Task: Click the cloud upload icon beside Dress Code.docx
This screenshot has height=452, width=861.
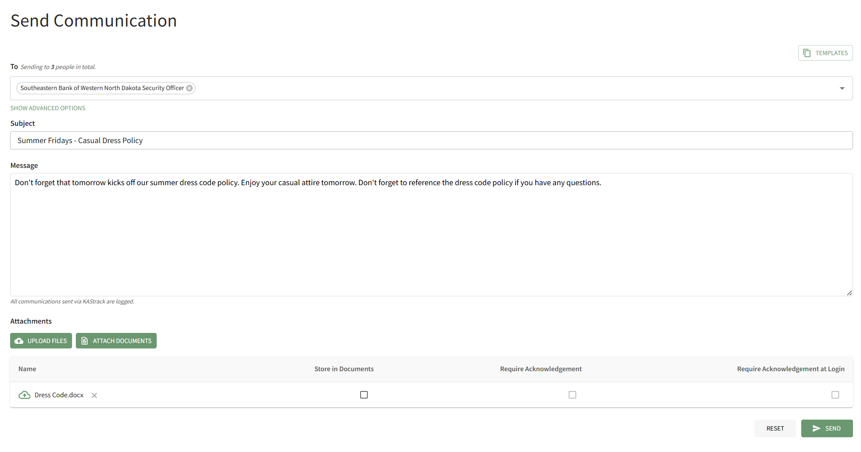Action: tap(24, 395)
